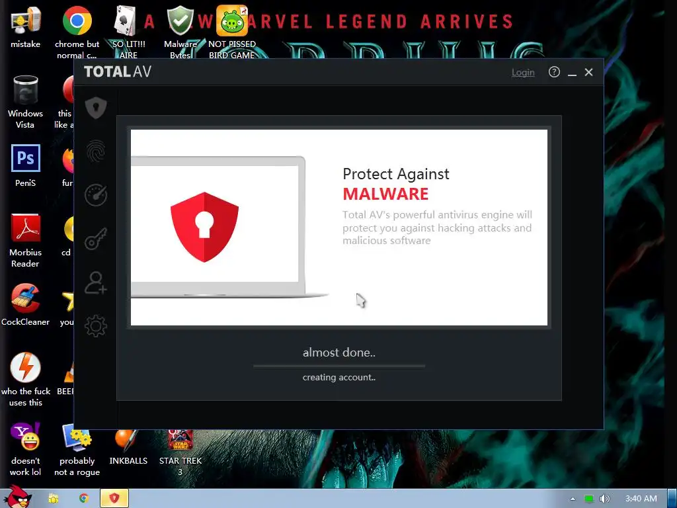Click the 'almost done..' status text
Image resolution: width=677 pixels, height=508 pixels.
(339, 353)
